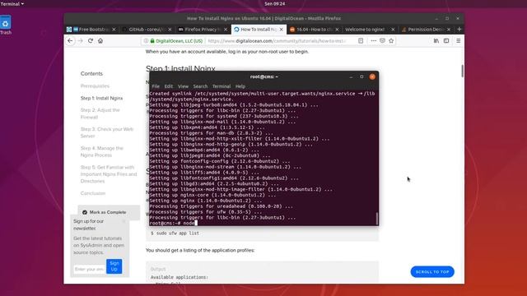Go back with Firefox back arrow
This screenshot has height=296, width=527.
[x=70, y=40]
